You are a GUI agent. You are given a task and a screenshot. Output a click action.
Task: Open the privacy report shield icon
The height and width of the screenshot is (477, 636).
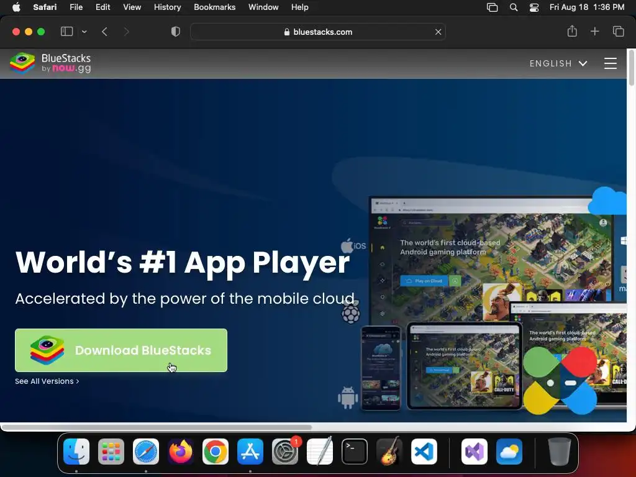(x=175, y=32)
